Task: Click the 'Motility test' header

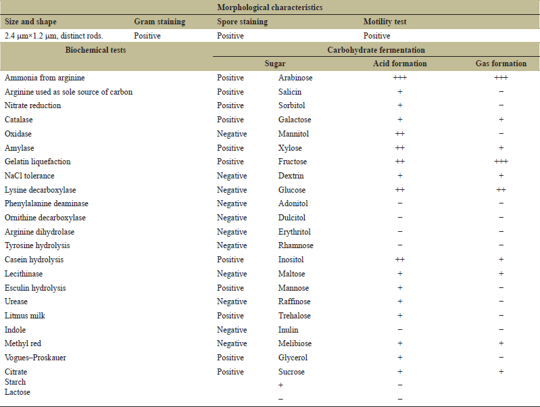Action: pos(385,22)
